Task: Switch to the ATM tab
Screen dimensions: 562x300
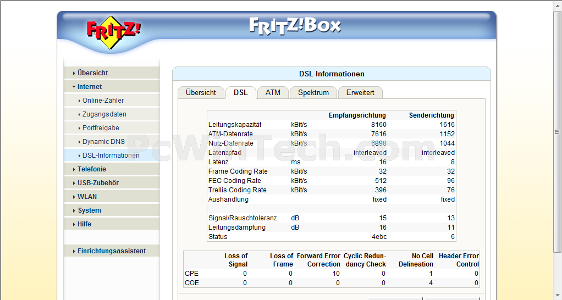Action: 273,92
